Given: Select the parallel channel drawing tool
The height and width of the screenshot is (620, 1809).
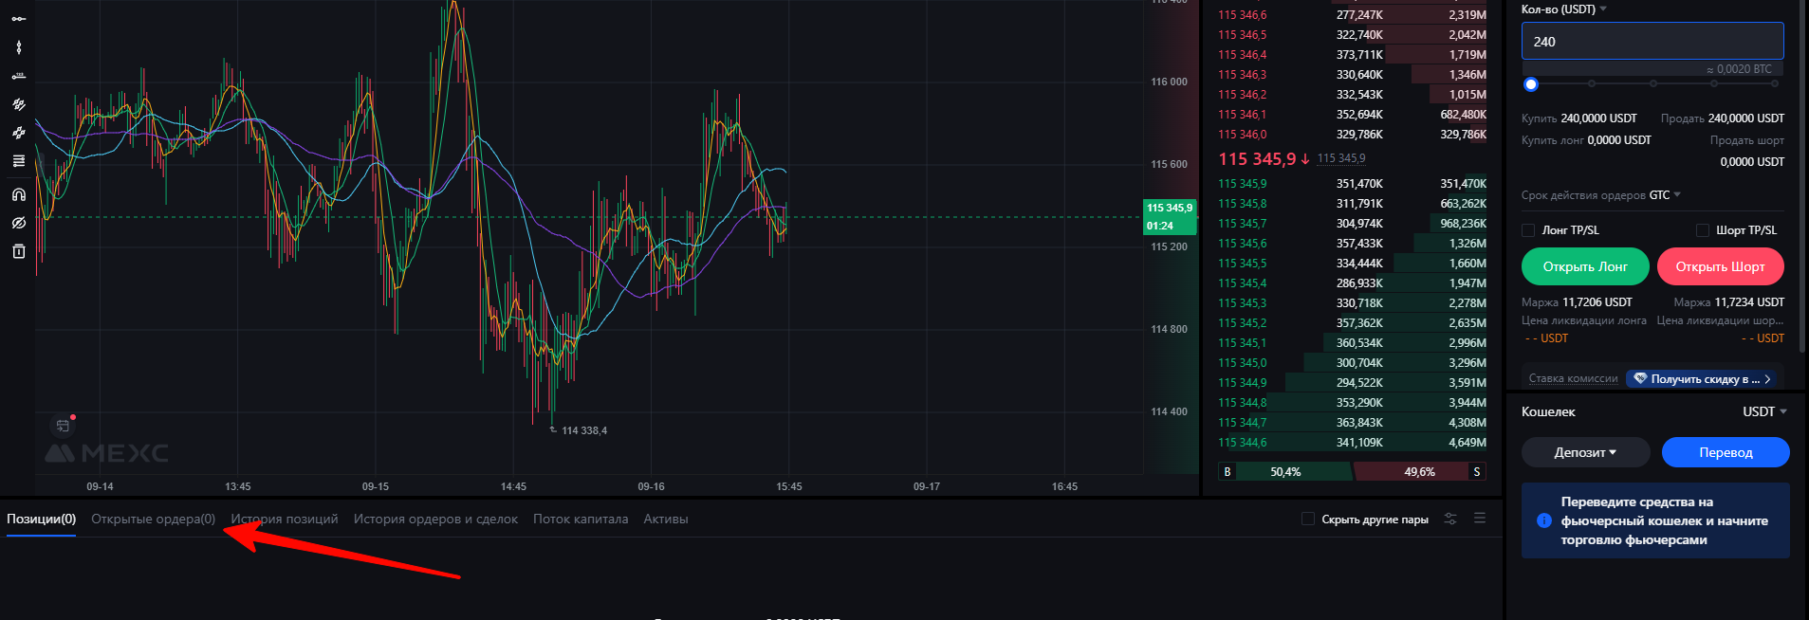Looking at the screenshot, I should (18, 133).
